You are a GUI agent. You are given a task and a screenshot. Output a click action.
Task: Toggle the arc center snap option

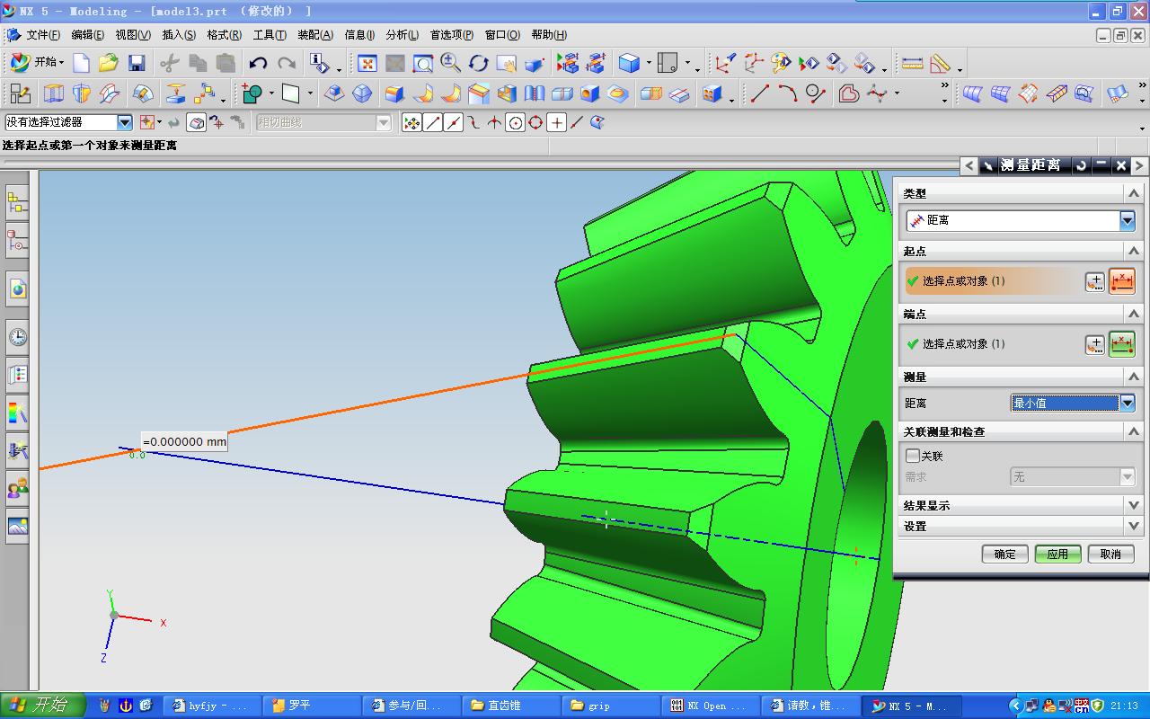(x=516, y=122)
